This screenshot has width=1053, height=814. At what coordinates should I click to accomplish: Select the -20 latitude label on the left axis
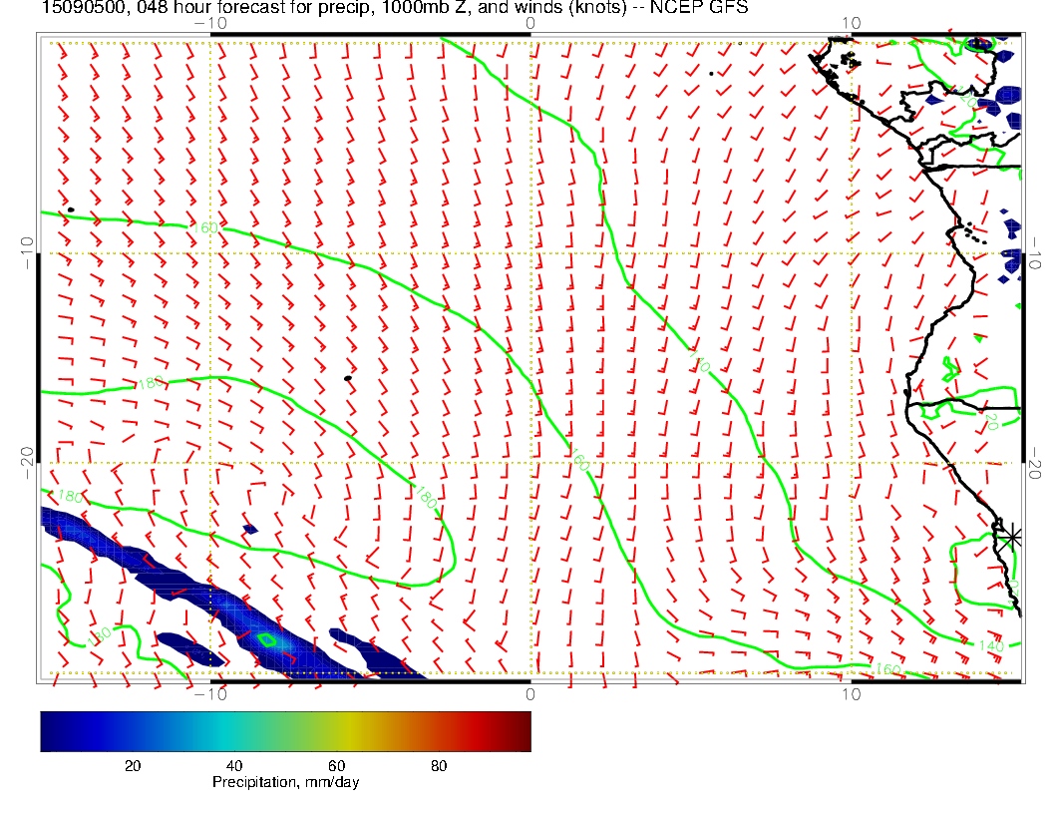pyautogui.click(x=27, y=463)
